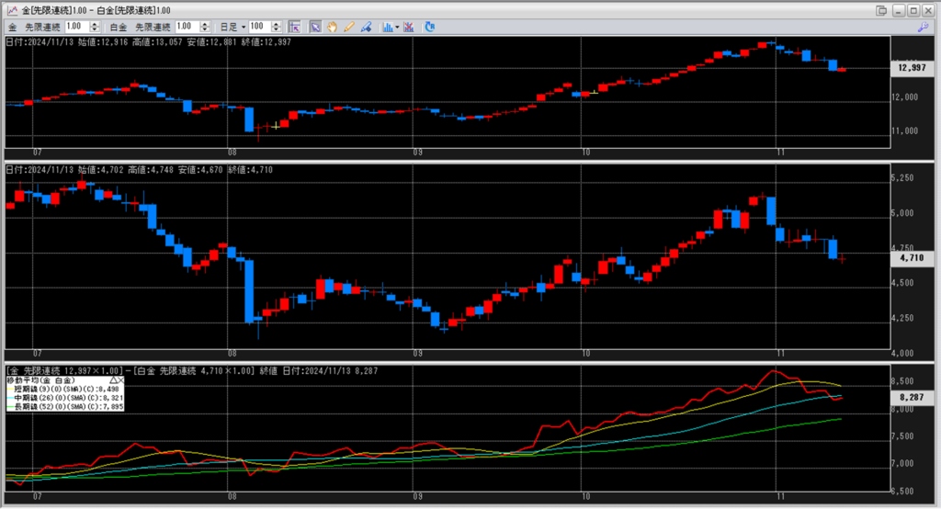This screenshot has height=509, width=941.
Task: Click the delete-indicators icon with red X
Action: coord(409,27)
